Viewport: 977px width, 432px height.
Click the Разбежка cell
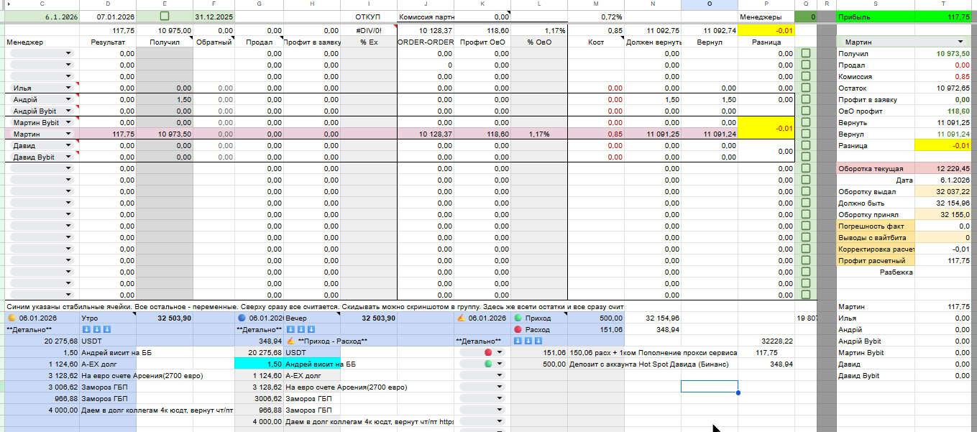tap(875, 272)
